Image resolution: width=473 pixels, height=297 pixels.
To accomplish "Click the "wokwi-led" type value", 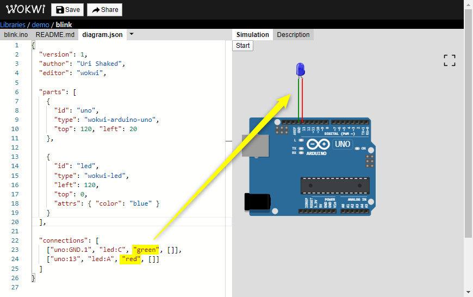I will (104, 176).
